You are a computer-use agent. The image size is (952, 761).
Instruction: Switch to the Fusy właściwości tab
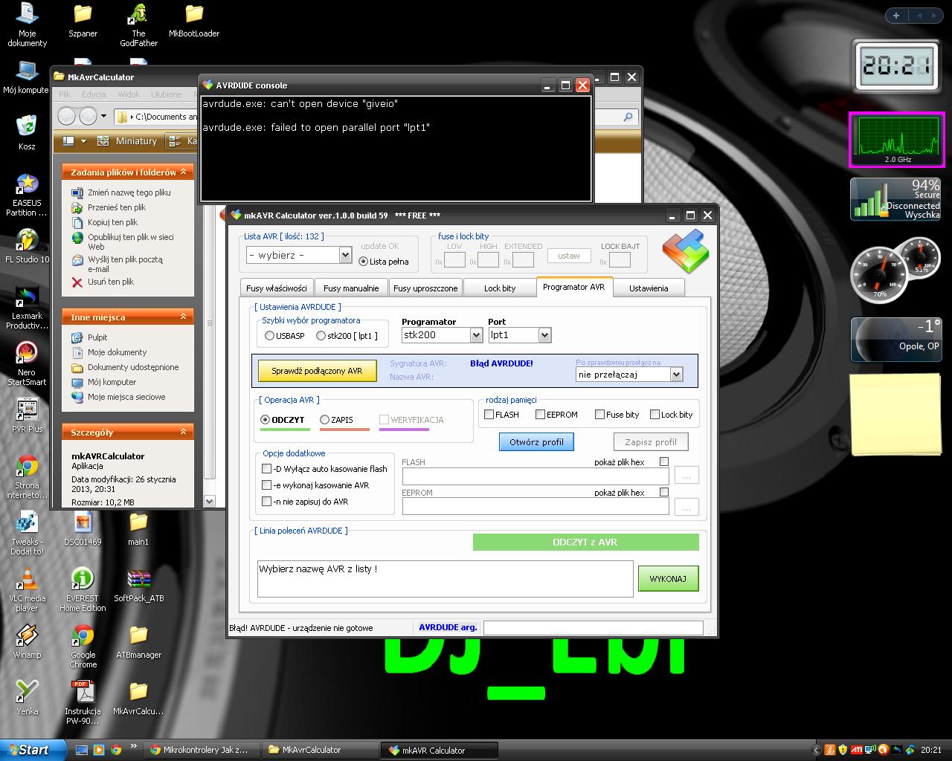[277, 288]
